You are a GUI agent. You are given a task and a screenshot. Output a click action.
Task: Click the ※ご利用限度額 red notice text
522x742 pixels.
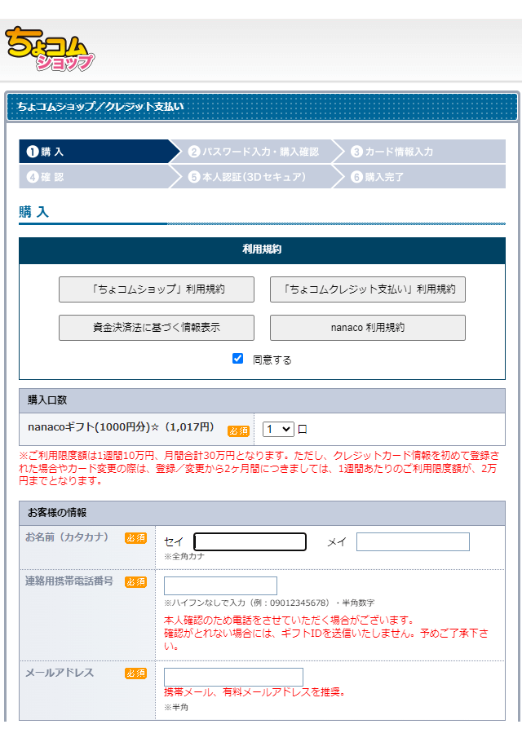pyautogui.click(x=259, y=468)
